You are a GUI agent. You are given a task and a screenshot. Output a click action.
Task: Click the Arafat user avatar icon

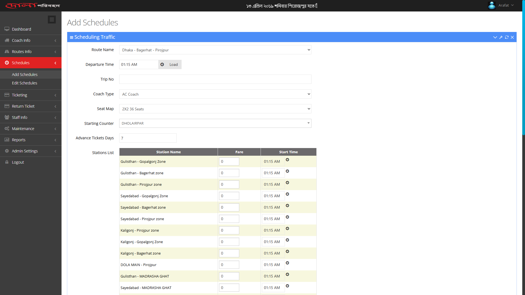492,5
